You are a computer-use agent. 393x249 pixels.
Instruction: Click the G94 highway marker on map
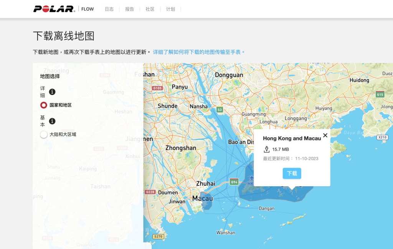pyautogui.click(x=234, y=182)
